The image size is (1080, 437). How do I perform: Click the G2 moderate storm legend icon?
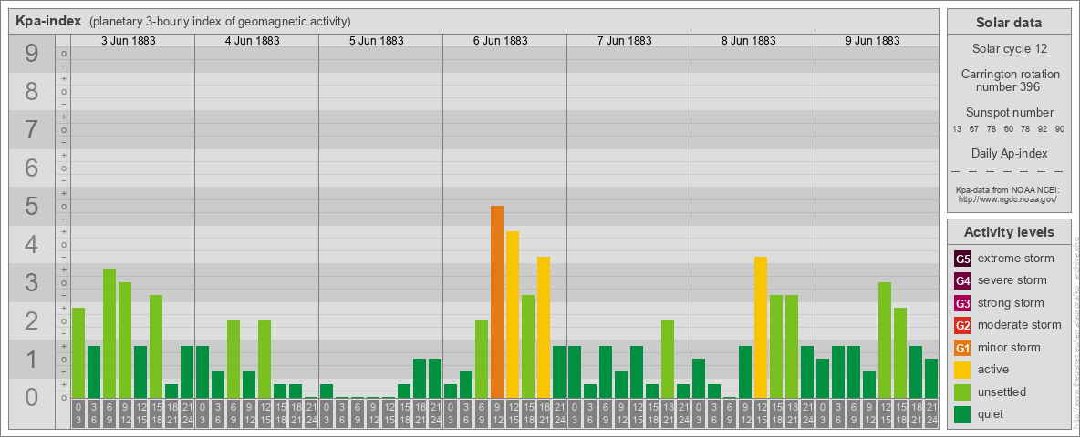[962, 325]
